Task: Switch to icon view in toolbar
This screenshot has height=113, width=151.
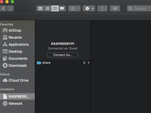Action: 40,9
